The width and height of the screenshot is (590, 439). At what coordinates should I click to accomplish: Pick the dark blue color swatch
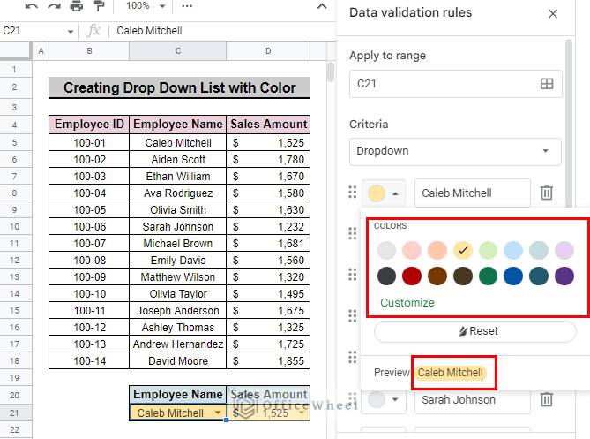pyautogui.click(x=513, y=276)
